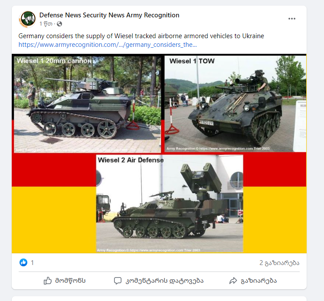Click the share arrow icon

233,281
